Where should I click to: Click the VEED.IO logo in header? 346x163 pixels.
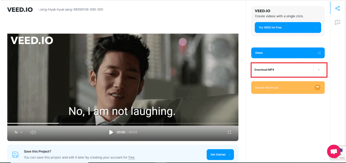20,10
